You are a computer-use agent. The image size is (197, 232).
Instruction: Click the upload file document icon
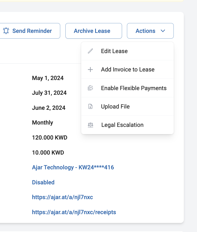click(x=90, y=106)
